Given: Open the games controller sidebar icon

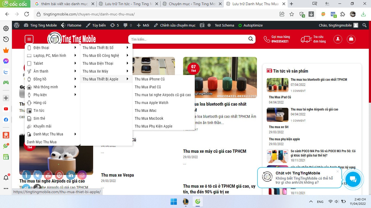Looking at the screenshot, I should coord(6,83).
